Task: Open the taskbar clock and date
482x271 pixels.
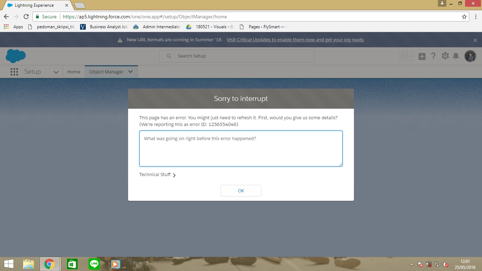Action: pyautogui.click(x=465, y=264)
